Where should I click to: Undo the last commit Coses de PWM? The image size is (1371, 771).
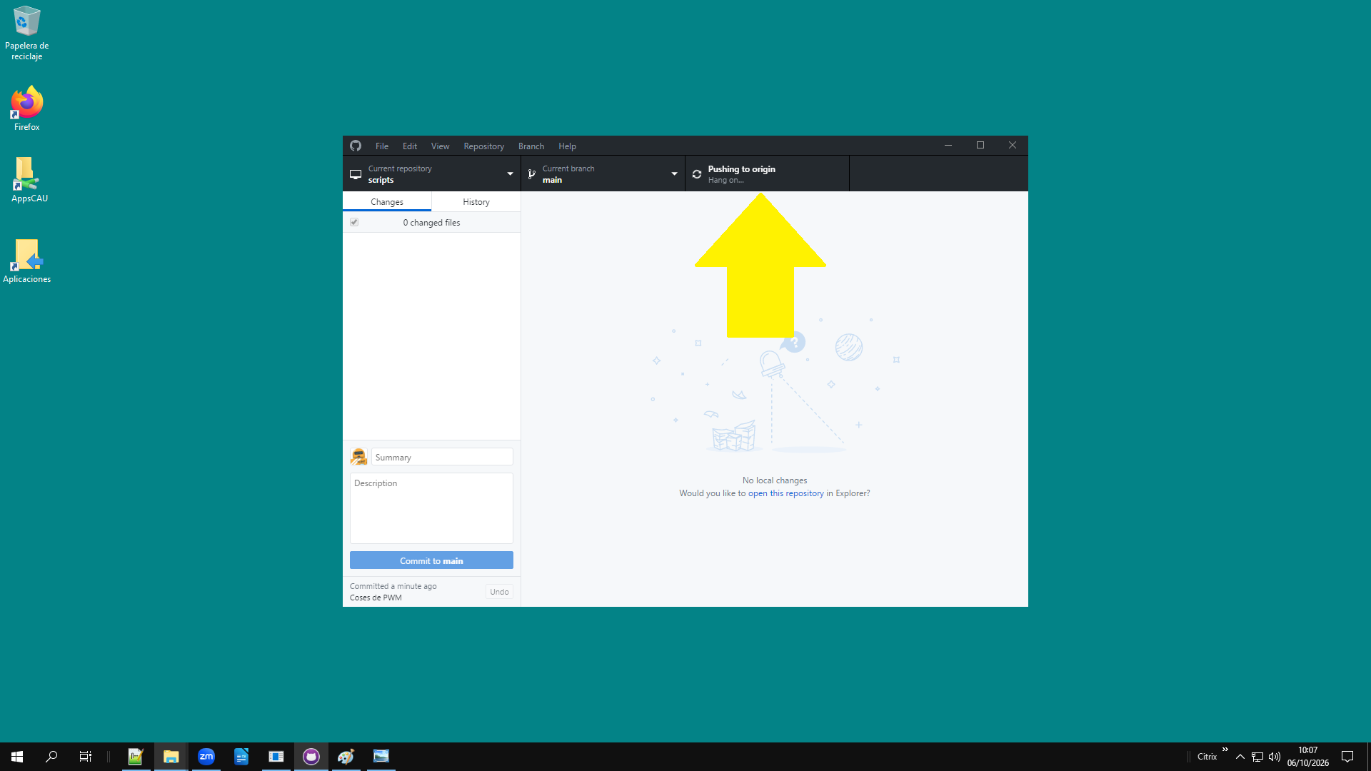(499, 592)
